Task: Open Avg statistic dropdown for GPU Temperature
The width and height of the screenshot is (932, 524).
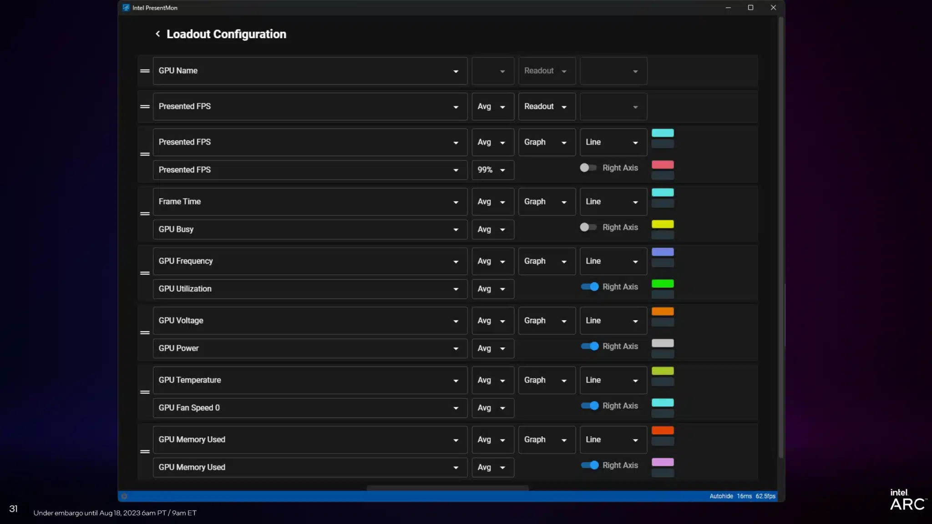Action: [x=493, y=380]
